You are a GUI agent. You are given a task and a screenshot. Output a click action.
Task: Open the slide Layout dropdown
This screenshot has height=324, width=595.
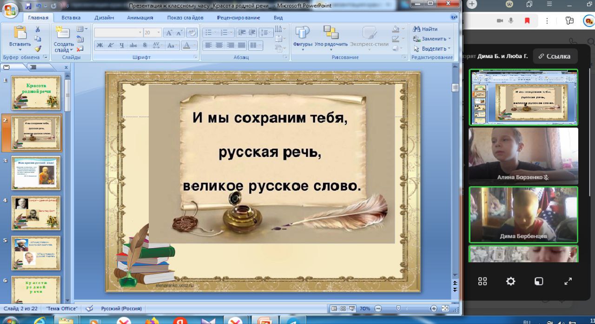coord(82,29)
